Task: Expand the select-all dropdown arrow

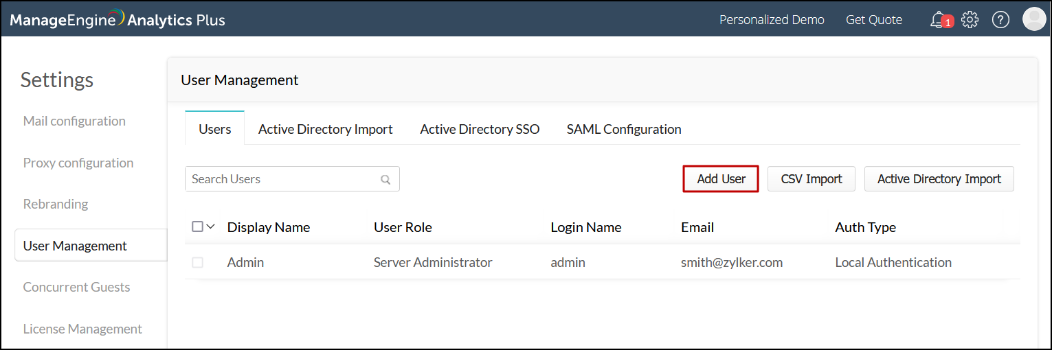Action: click(x=211, y=226)
